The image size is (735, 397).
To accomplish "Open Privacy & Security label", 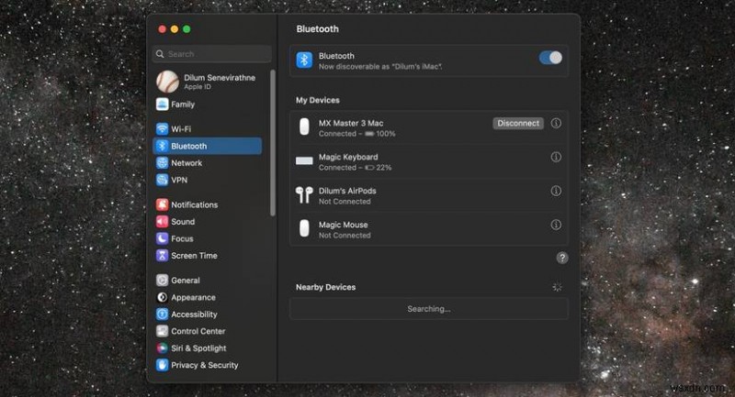I will coord(204,365).
